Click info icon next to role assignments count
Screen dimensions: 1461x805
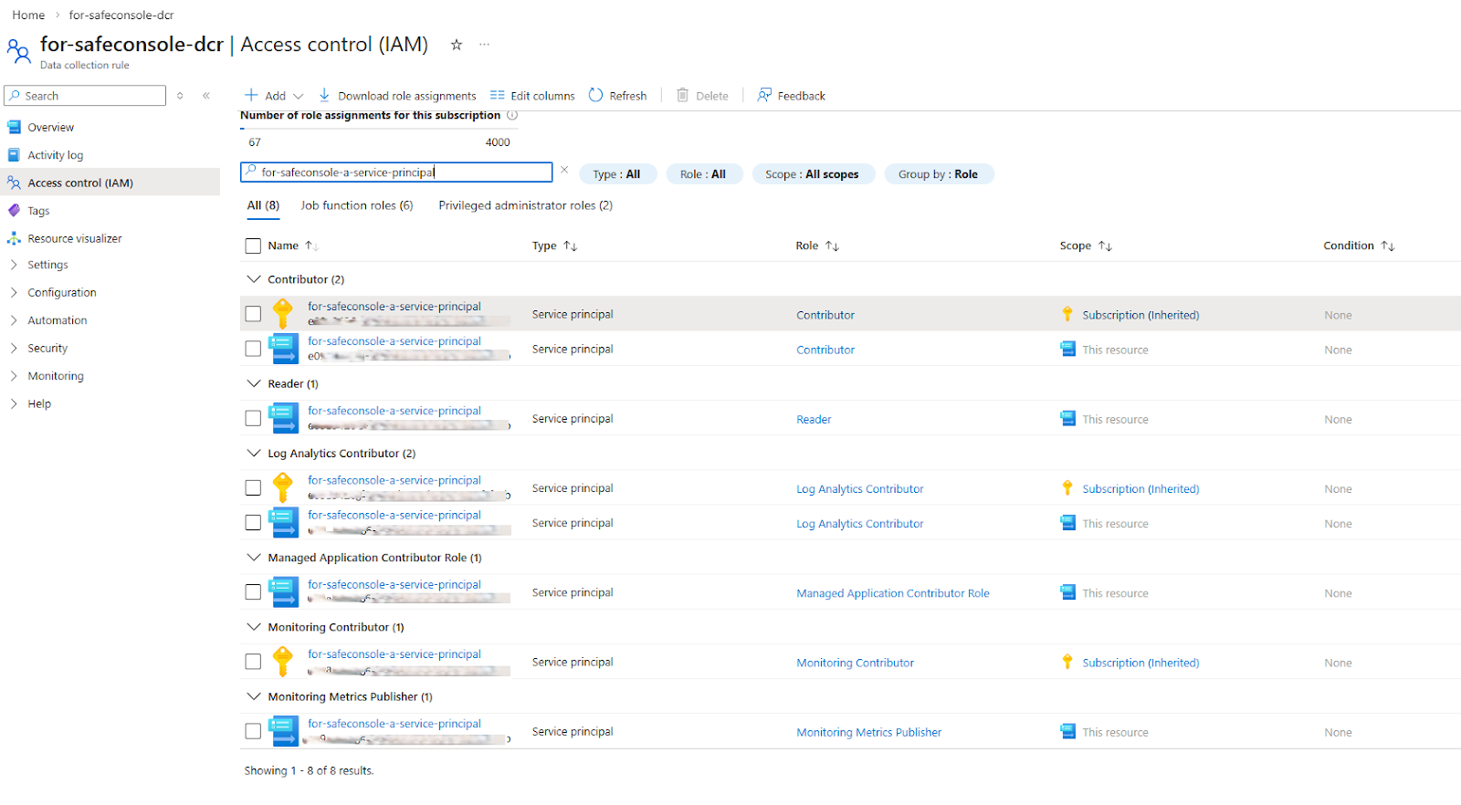(x=512, y=115)
